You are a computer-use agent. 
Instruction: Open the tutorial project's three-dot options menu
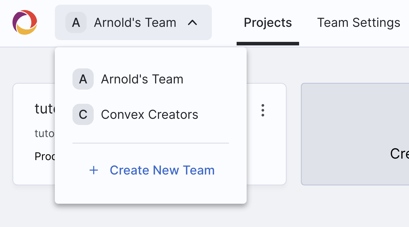[x=263, y=111]
